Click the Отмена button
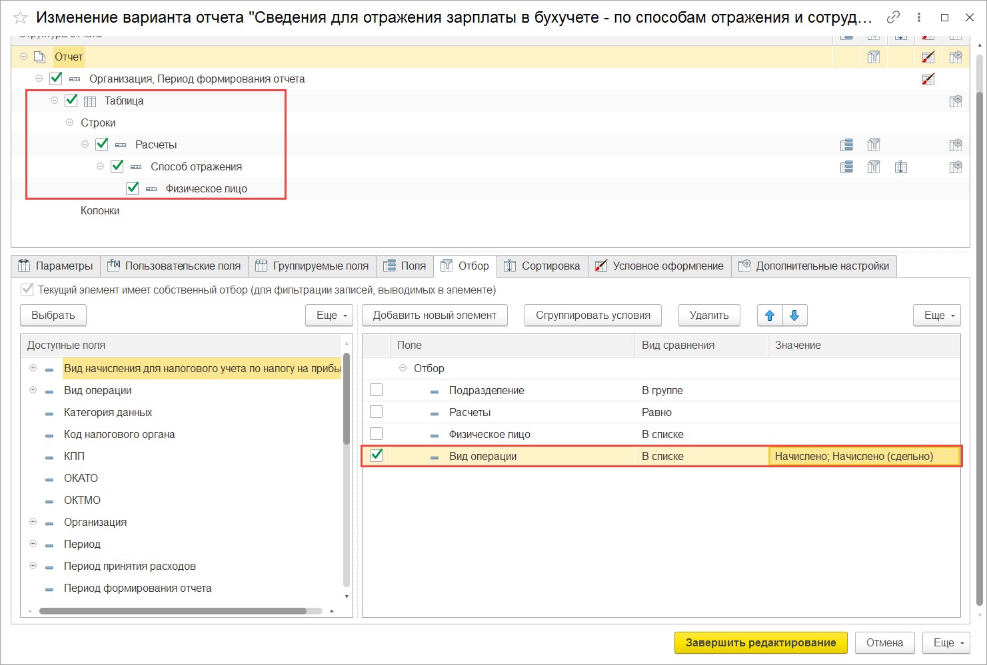This screenshot has width=987, height=665. (x=885, y=643)
